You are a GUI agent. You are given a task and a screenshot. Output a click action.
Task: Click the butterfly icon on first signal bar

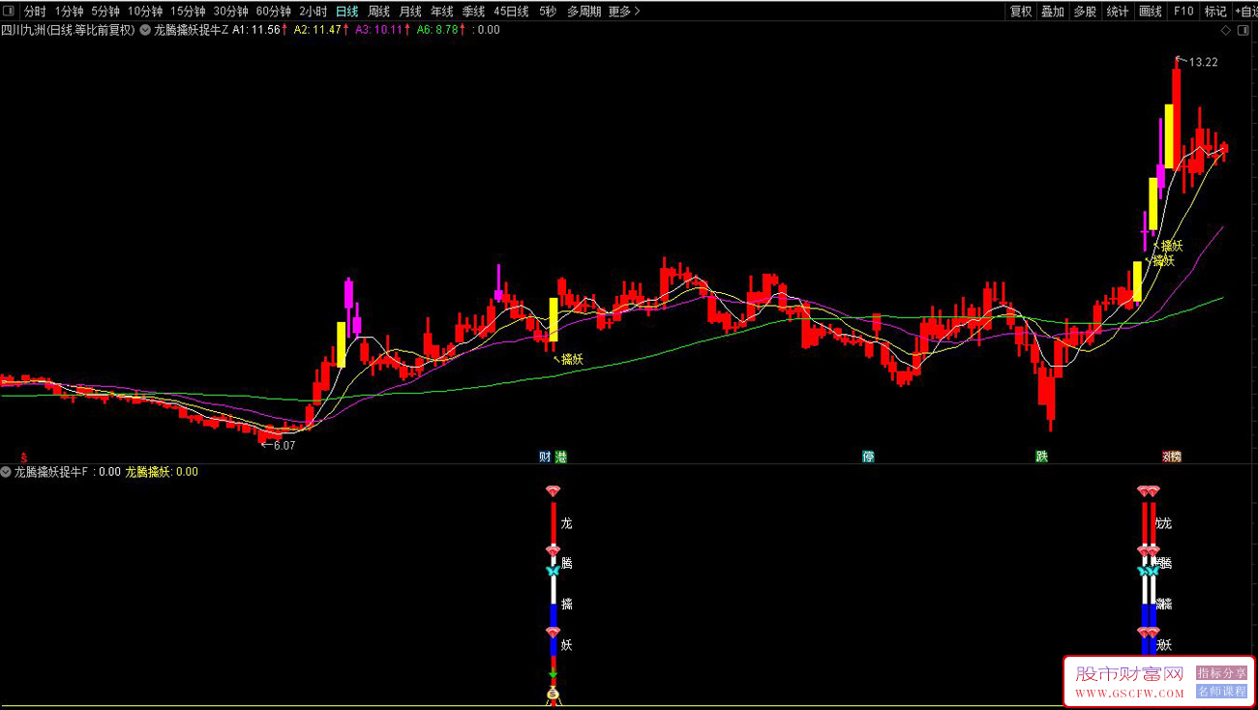pos(553,572)
